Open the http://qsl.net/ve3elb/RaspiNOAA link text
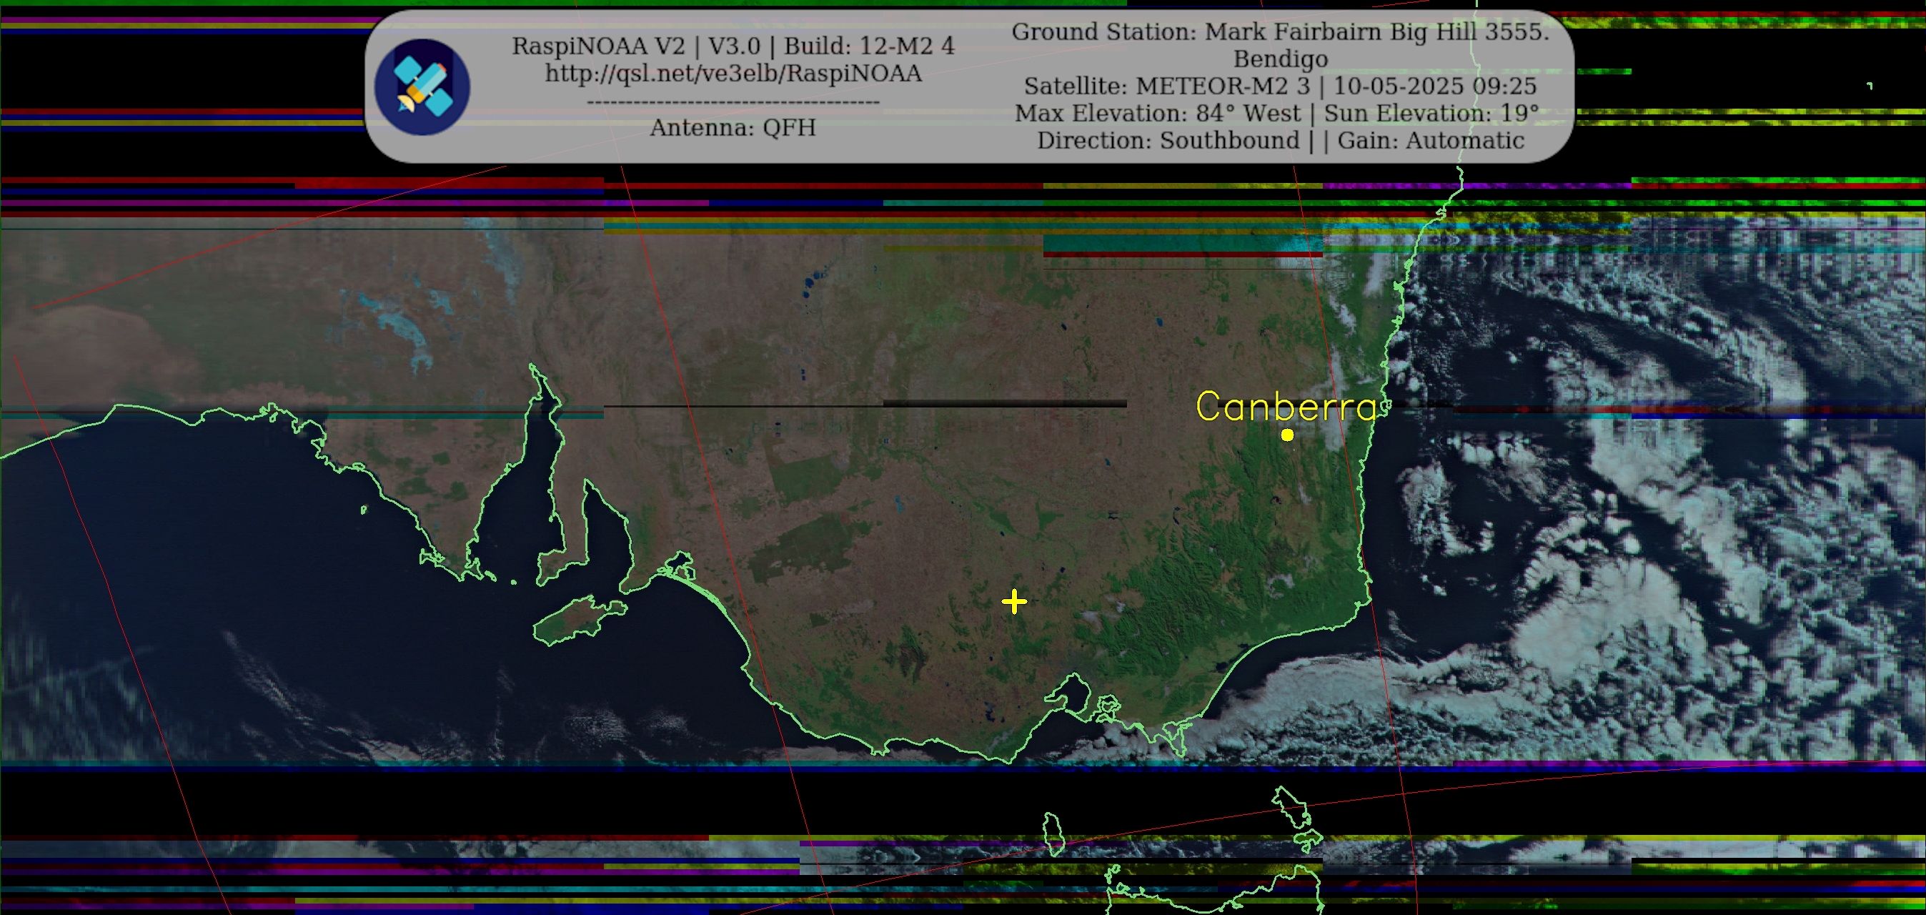Image resolution: width=1926 pixels, height=915 pixels. coord(733,74)
